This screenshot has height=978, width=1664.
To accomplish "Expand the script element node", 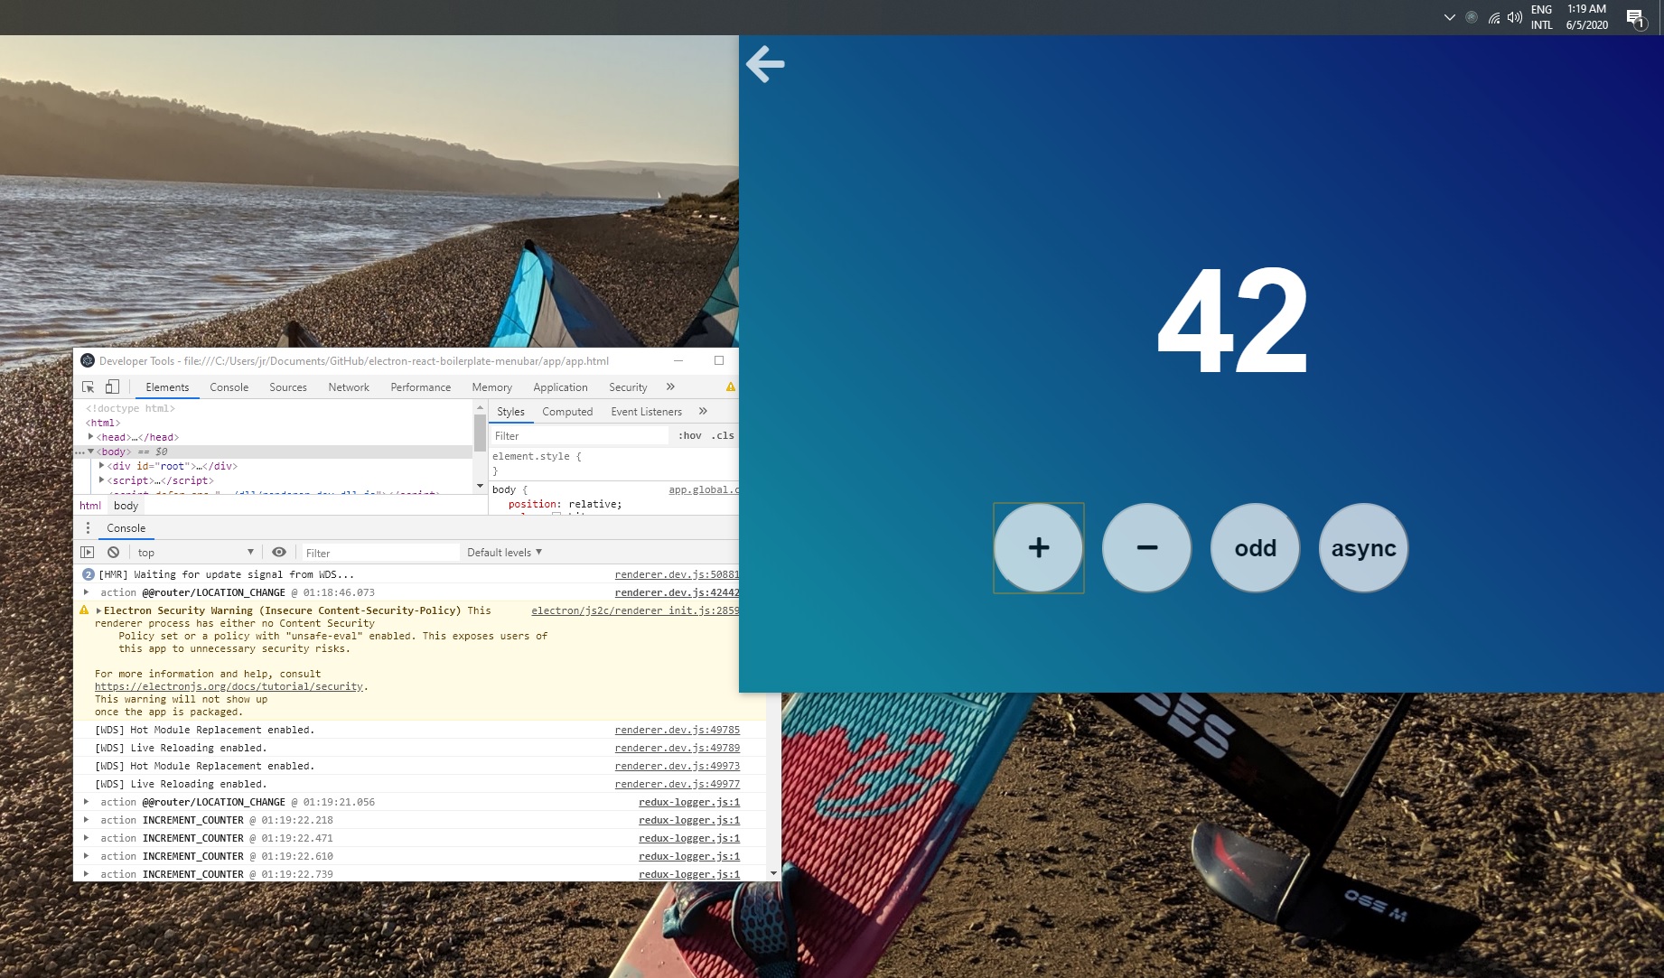I will click(101, 480).
